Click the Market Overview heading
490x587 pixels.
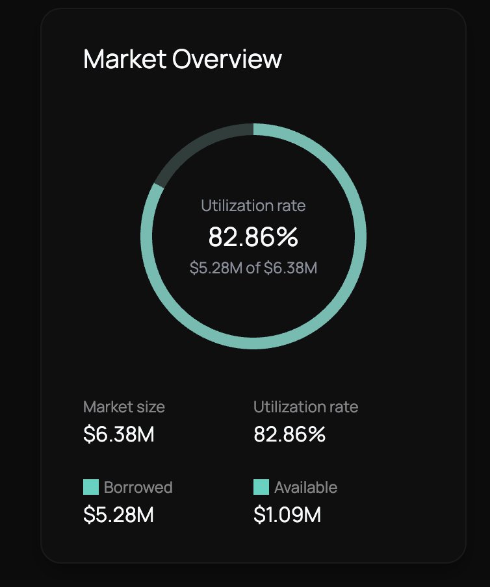click(183, 59)
